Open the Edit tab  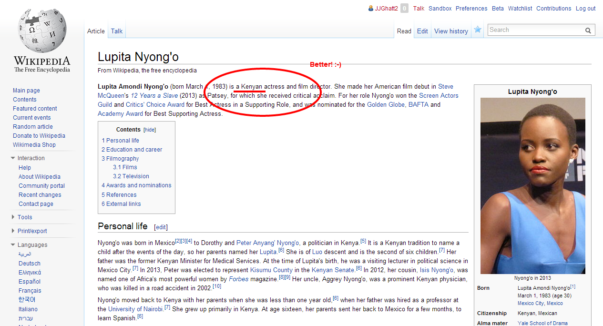(x=422, y=31)
